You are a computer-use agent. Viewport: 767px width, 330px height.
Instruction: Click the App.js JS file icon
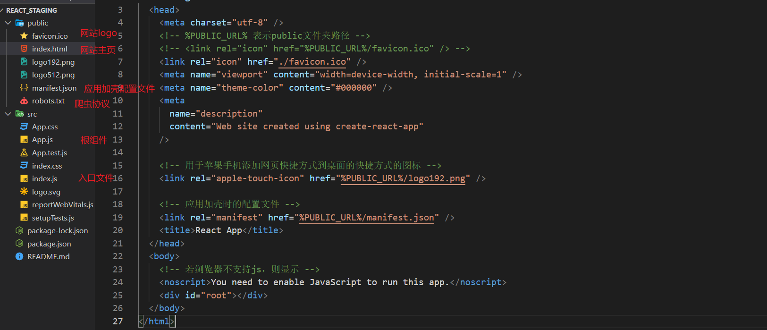[24, 140]
